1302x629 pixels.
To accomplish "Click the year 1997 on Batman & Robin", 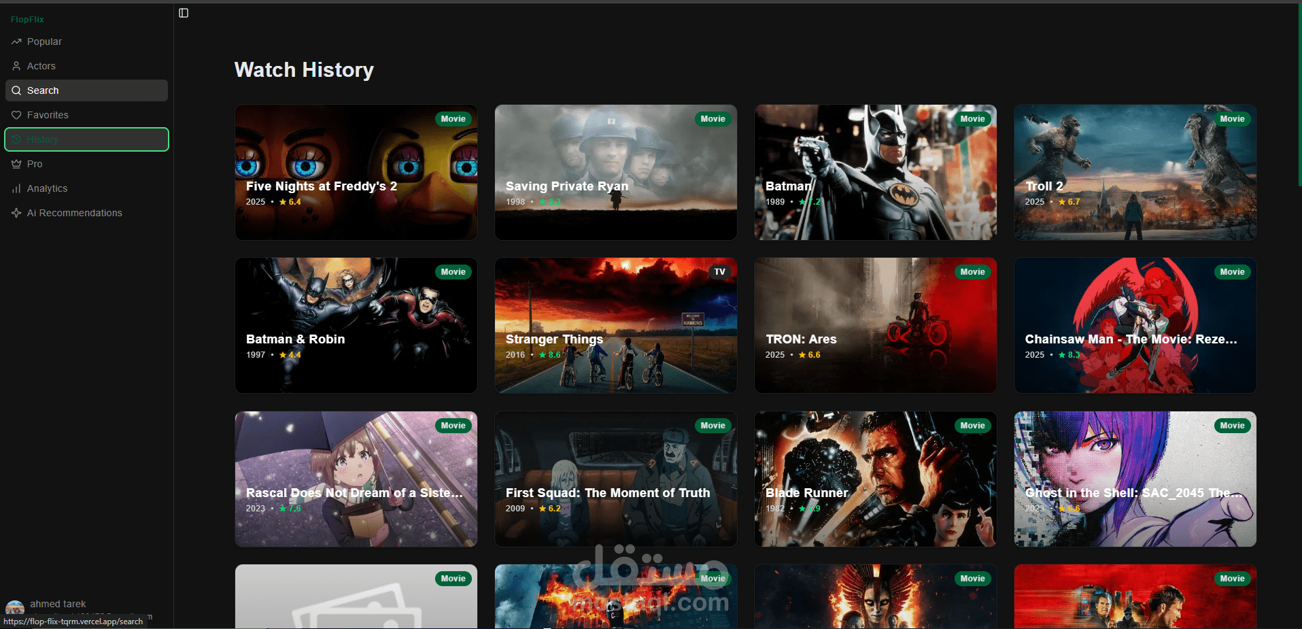I will [256, 355].
